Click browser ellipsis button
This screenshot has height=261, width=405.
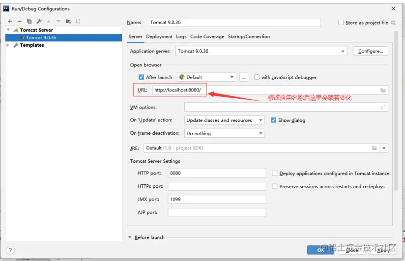click(x=244, y=77)
